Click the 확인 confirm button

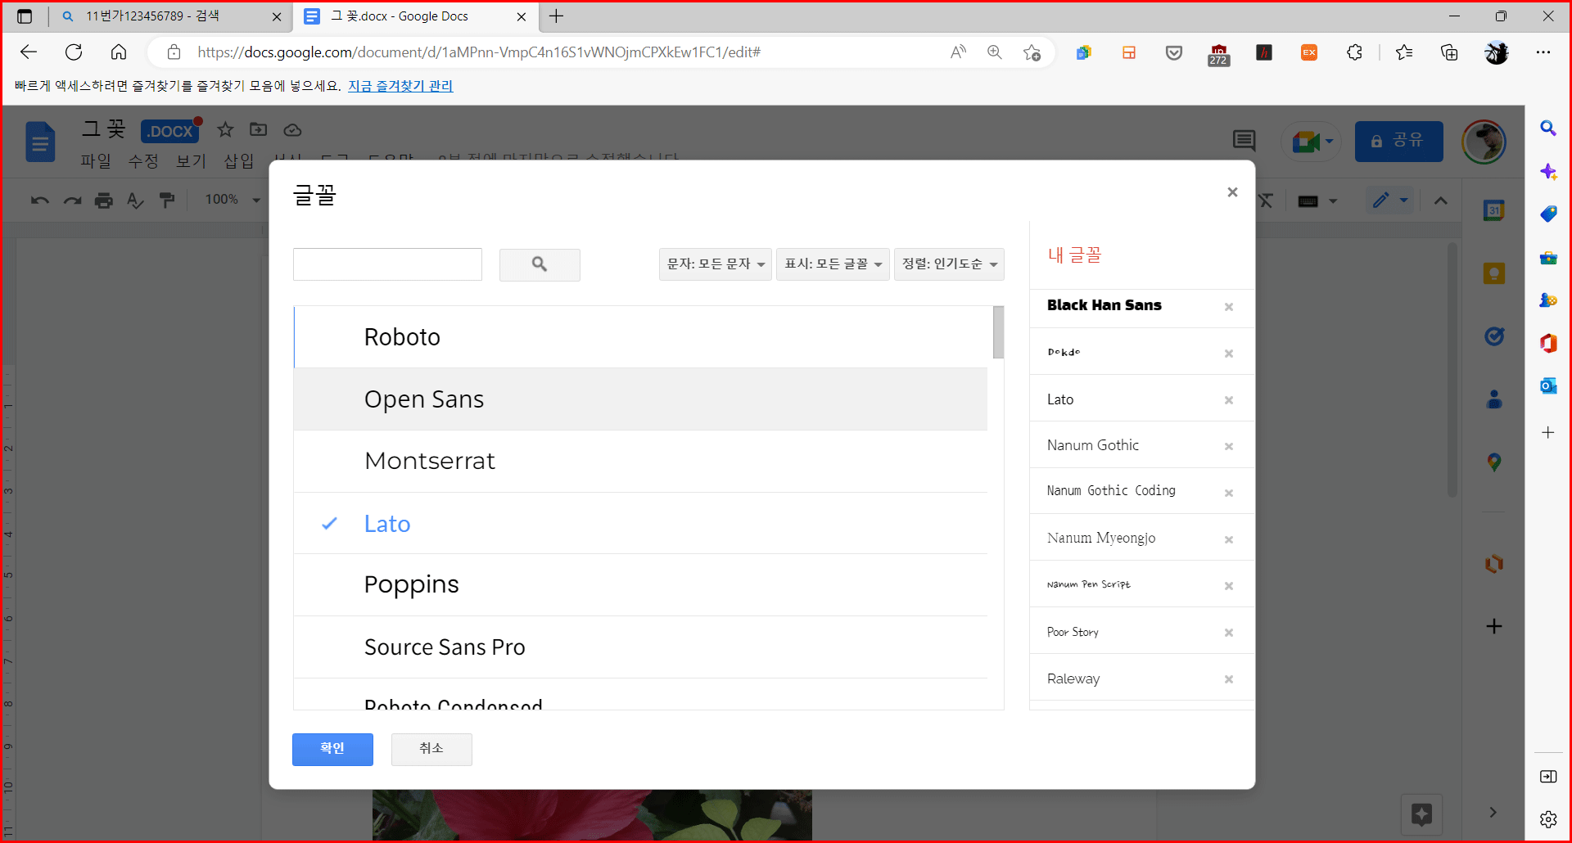[332, 749]
